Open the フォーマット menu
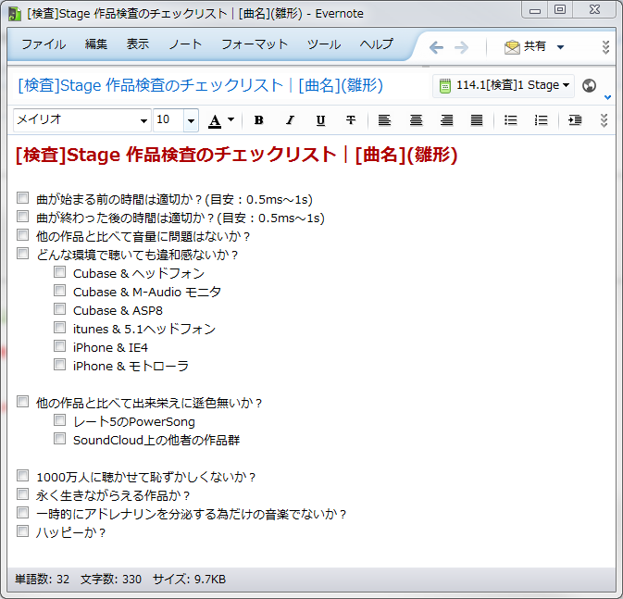The height and width of the screenshot is (599, 623). 255,44
